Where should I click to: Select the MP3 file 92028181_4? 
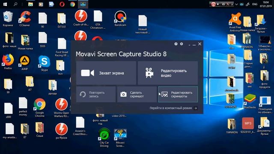coord(248,125)
